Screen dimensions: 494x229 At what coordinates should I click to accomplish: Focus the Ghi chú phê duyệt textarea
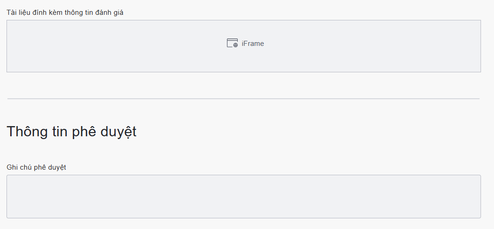tap(243, 196)
